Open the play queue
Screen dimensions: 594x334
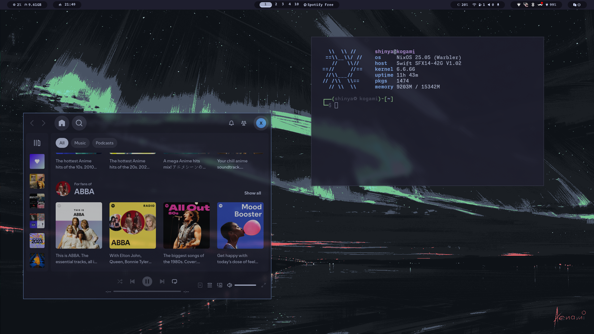210,285
